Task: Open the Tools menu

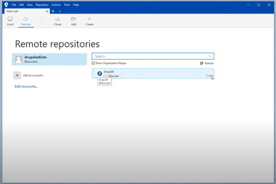Action: coord(67,5)
